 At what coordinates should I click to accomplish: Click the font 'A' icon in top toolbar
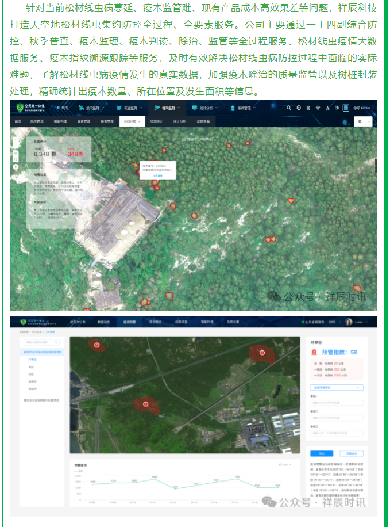tap(327, 108)
